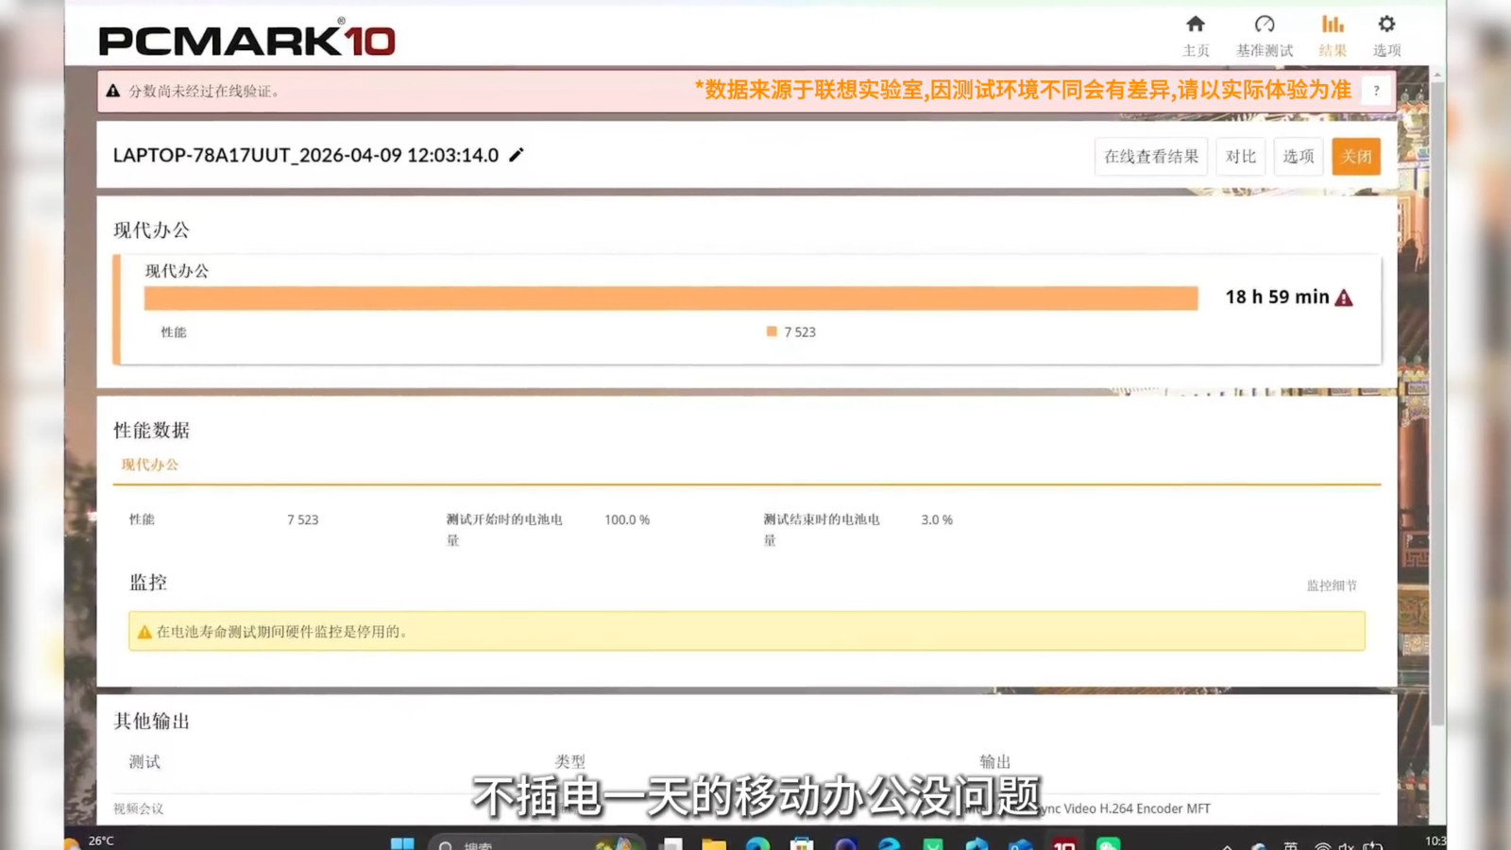Click the 其他输出 section heading
This screenshot has width=1511, height=850.
click(151, 722)
